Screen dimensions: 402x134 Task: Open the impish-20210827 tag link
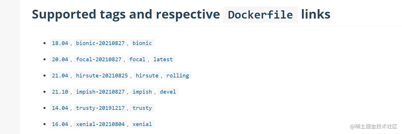(100, 92)
